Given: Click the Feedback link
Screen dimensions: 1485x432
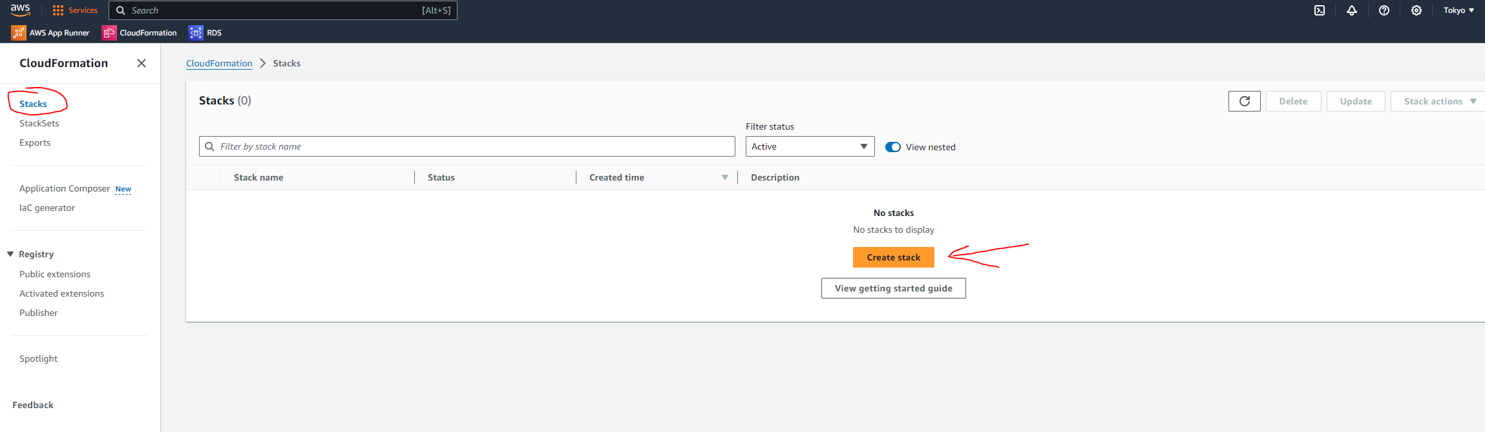Looking at the screenshot, I should click(33, 405).
